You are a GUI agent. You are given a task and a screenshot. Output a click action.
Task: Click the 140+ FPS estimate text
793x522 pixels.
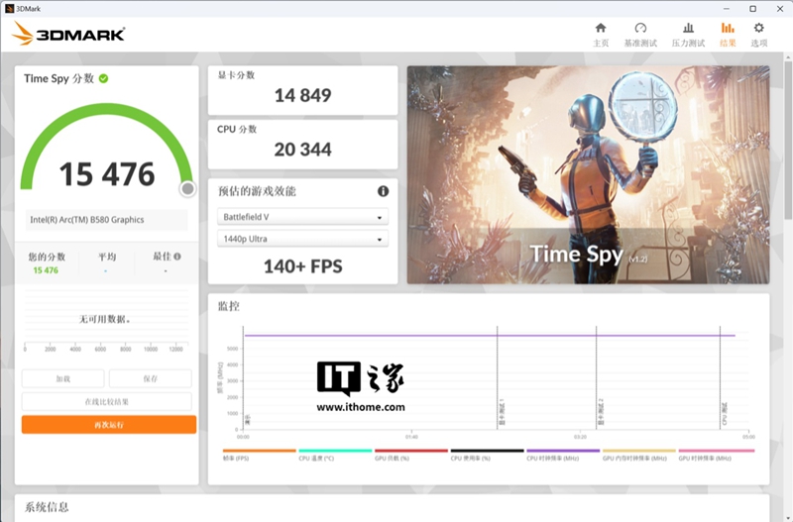click(303, 266)
